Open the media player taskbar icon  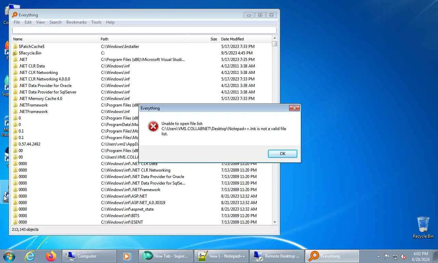(127, 256)
